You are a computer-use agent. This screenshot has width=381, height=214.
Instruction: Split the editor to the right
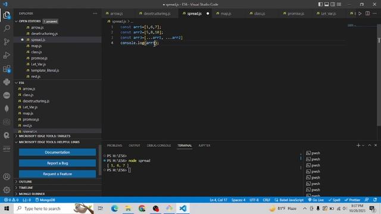click(x=367, y=14)
